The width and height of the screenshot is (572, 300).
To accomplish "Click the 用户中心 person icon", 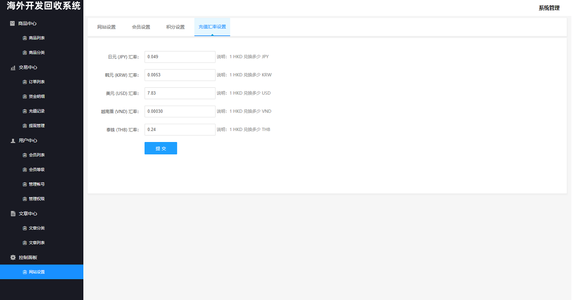I will coord(13,140).
